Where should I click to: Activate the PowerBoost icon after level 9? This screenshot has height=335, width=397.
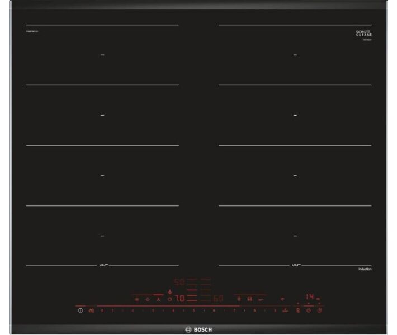[x=285, y=310]
